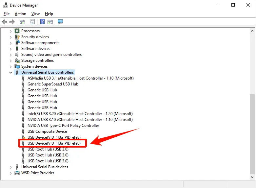Viewport: 256px width, 188px height.
Task: Expand the Storage controllers category
Action: (x=10, y=61)
